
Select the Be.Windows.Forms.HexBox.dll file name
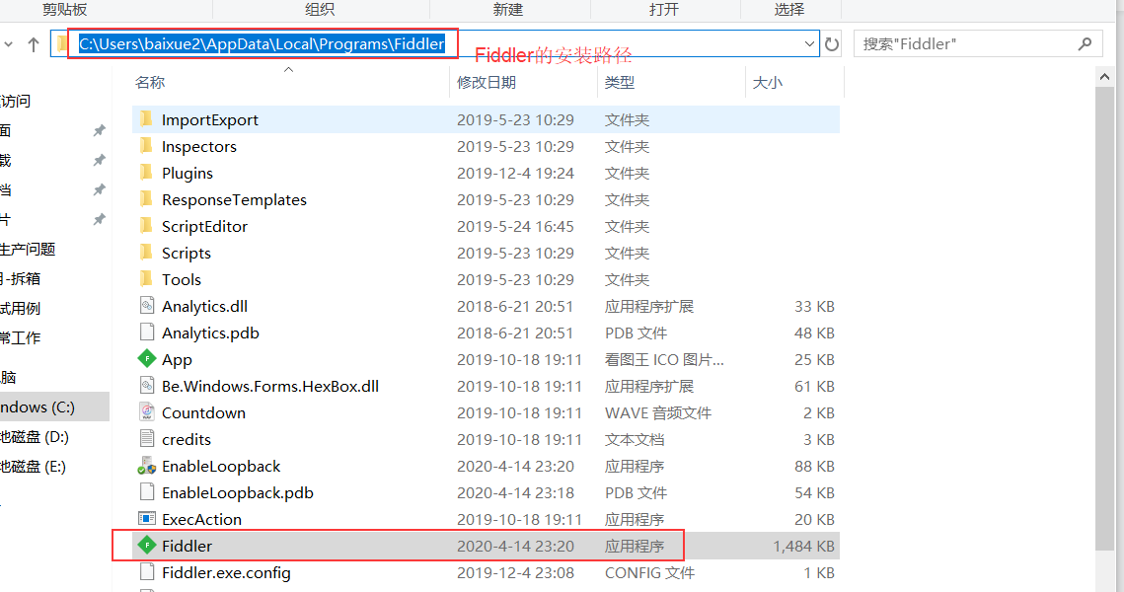[270, 386]
